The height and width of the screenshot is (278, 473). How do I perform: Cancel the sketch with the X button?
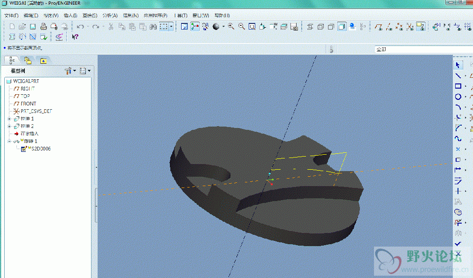tap(458, 254)
